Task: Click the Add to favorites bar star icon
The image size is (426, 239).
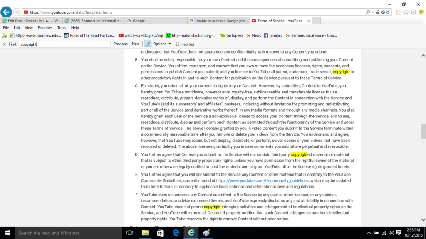Action: click(x=4, y=36)
